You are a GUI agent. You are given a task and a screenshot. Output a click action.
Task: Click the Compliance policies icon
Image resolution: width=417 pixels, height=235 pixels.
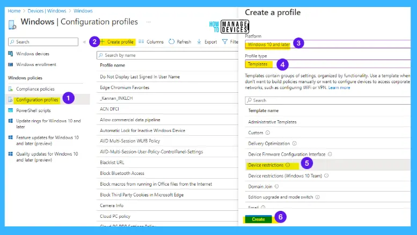click(x=11, y=89)
